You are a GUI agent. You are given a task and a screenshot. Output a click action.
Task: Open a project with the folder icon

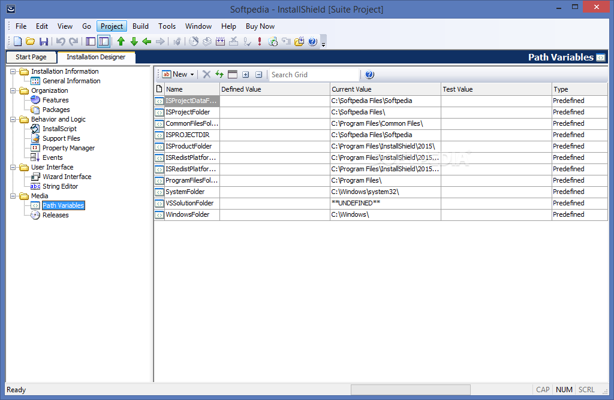coord(31,41)
